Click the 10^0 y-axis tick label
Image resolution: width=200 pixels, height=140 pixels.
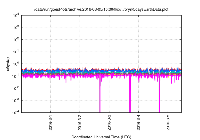pos(16,64)
